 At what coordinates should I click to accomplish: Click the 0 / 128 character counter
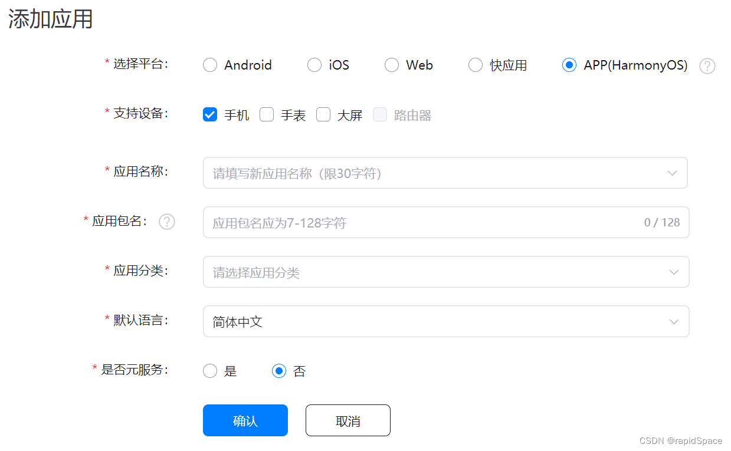click(661, 222)
